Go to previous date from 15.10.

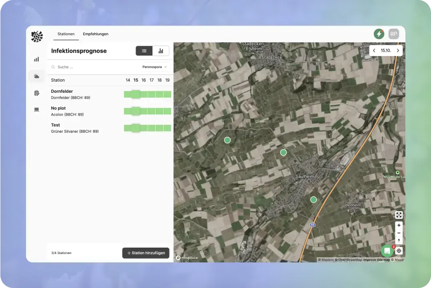[x=374, y=50]
